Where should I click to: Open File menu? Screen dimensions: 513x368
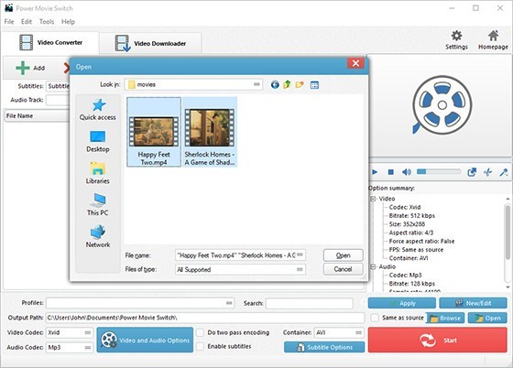click(x=9, y=22)
